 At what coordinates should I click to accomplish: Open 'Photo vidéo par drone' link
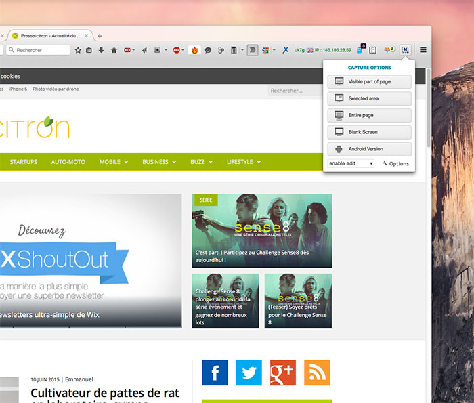click(56, 89)
